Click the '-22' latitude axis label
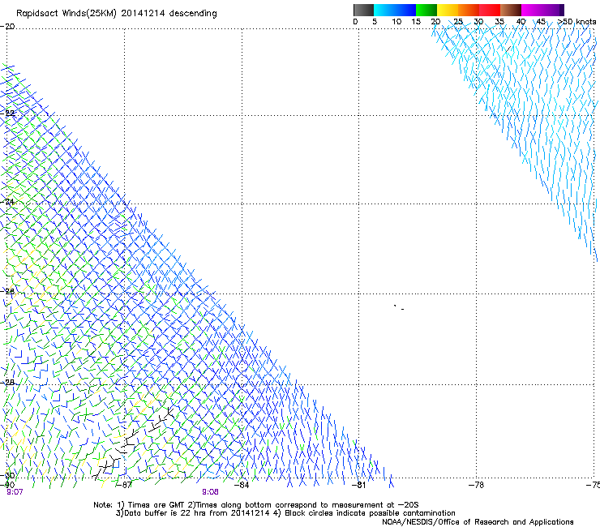 click(7, 114)
